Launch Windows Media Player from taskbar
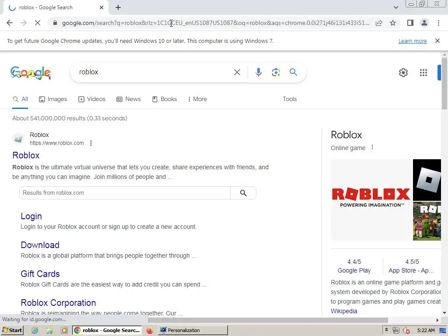448x336 pixels. click(64, 331)
